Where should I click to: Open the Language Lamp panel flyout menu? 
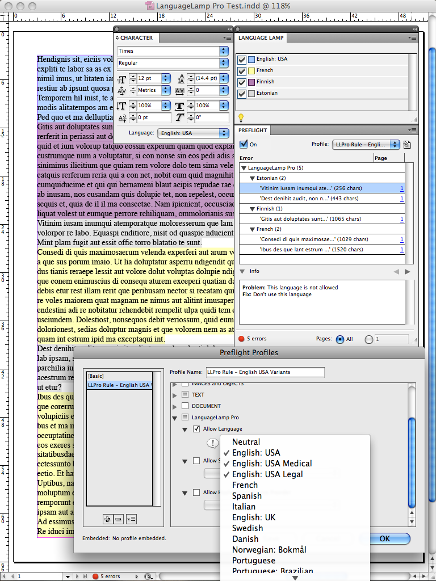pos(412,38)
